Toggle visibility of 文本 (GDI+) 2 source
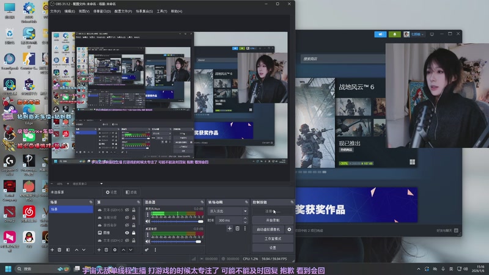The height and width of the screenshot is (275, 489). (127, 240)
